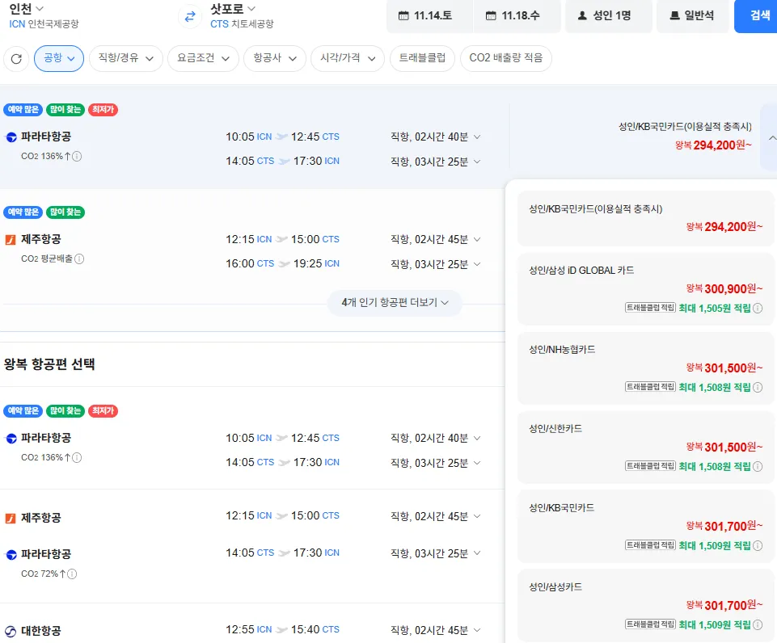The image size is (777, 643).
Task: Click the 제주항공 logo in popular section
Action: tap(11, 240)
